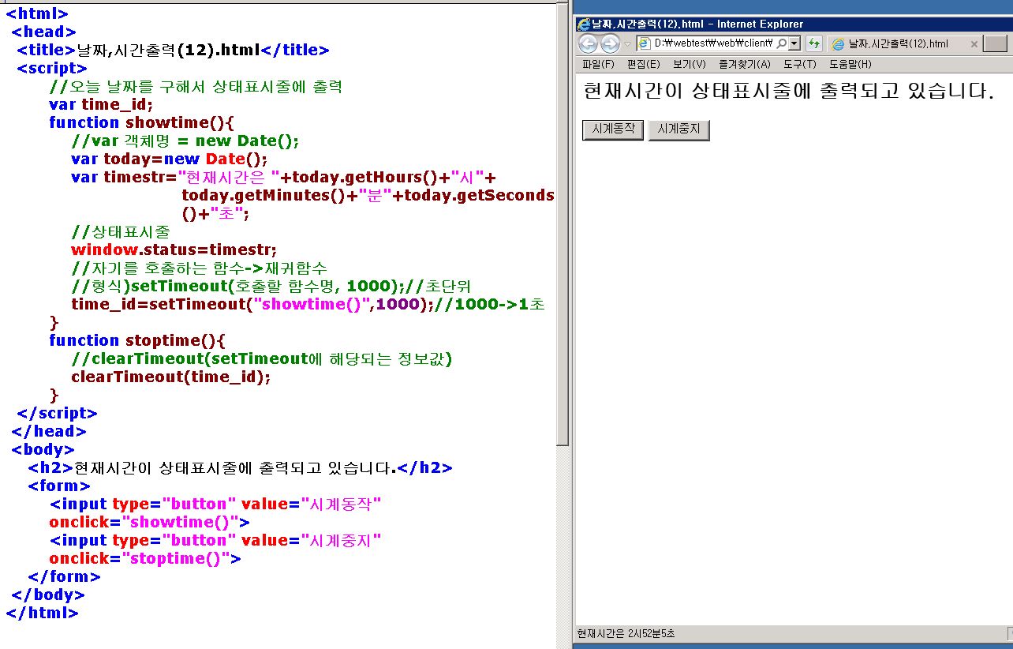Image resolution: width=1013 pixels, height=649 pixels.
Task: Click the green Refresh arrows button
Action: click(814, 43)
